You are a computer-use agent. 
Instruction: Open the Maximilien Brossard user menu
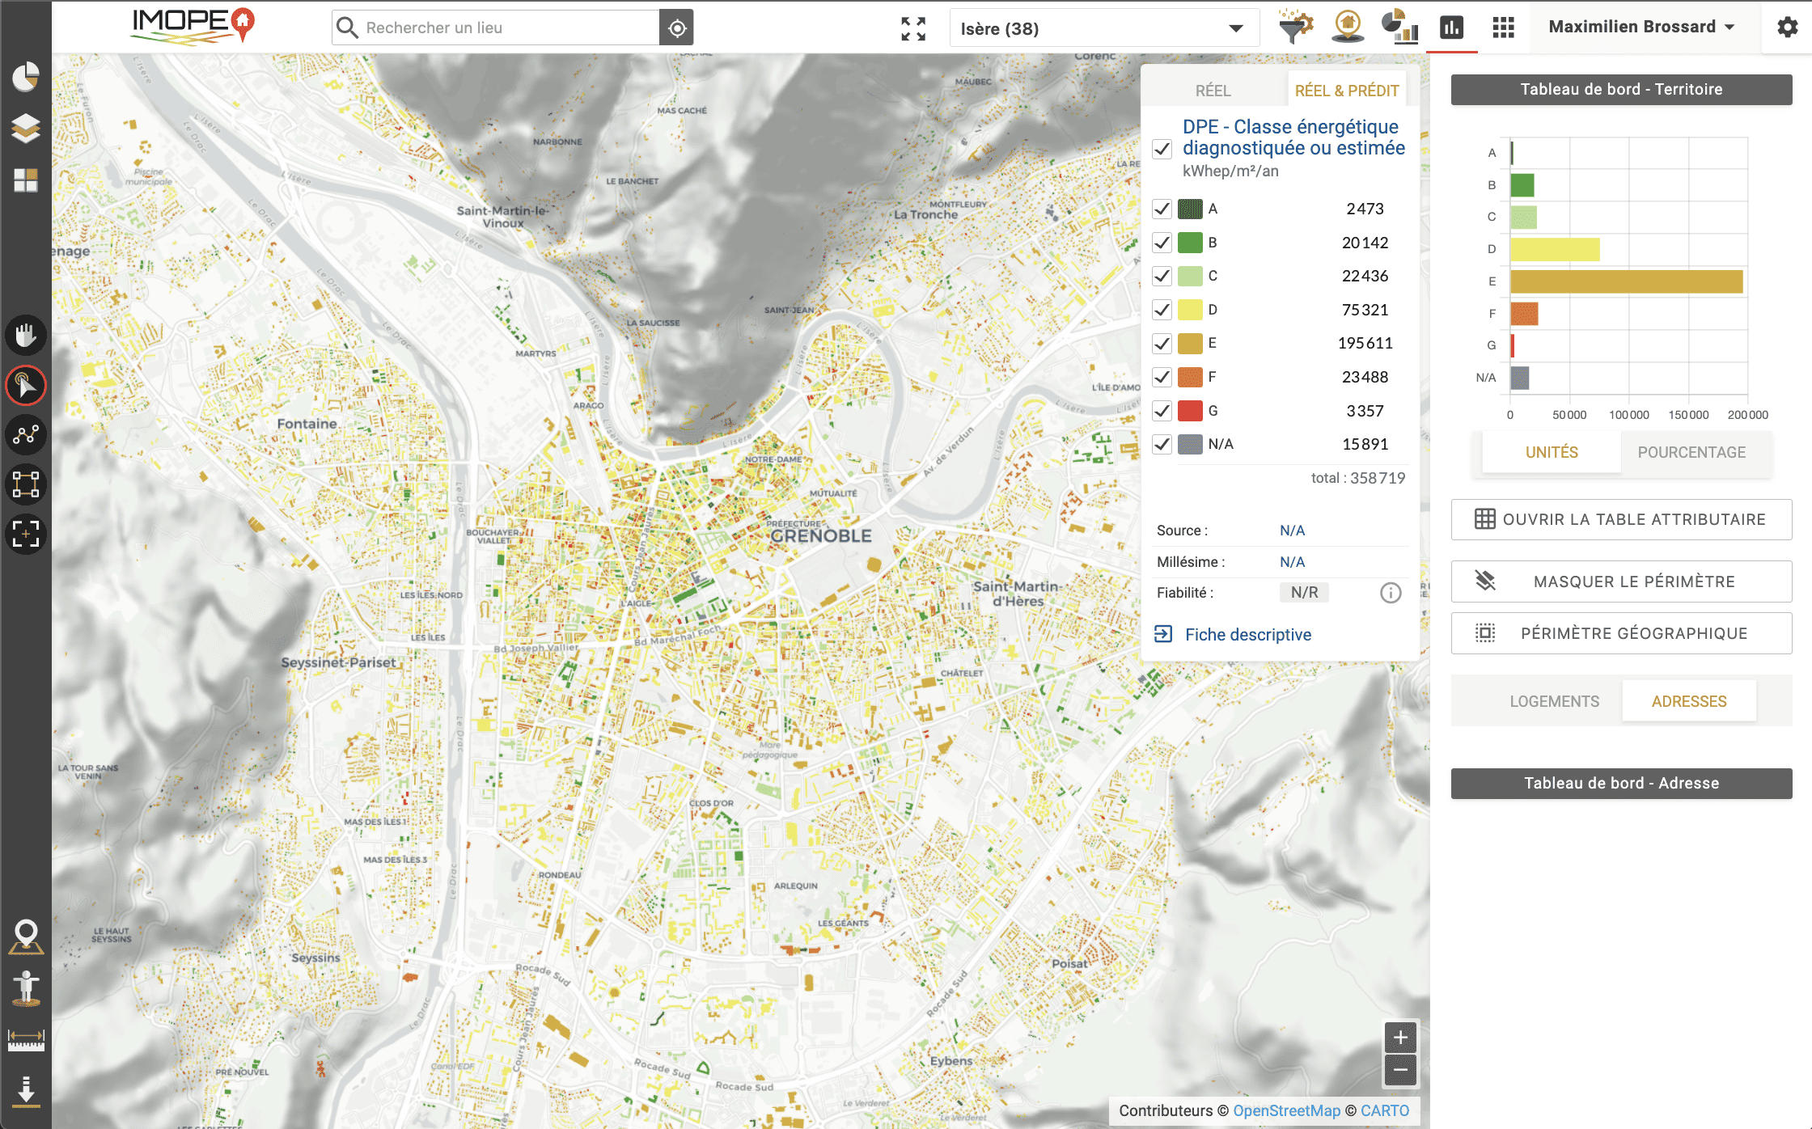1641,27
